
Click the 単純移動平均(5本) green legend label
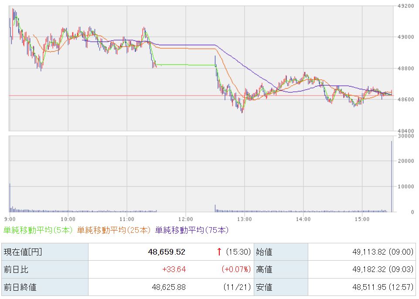click(38, 230)
